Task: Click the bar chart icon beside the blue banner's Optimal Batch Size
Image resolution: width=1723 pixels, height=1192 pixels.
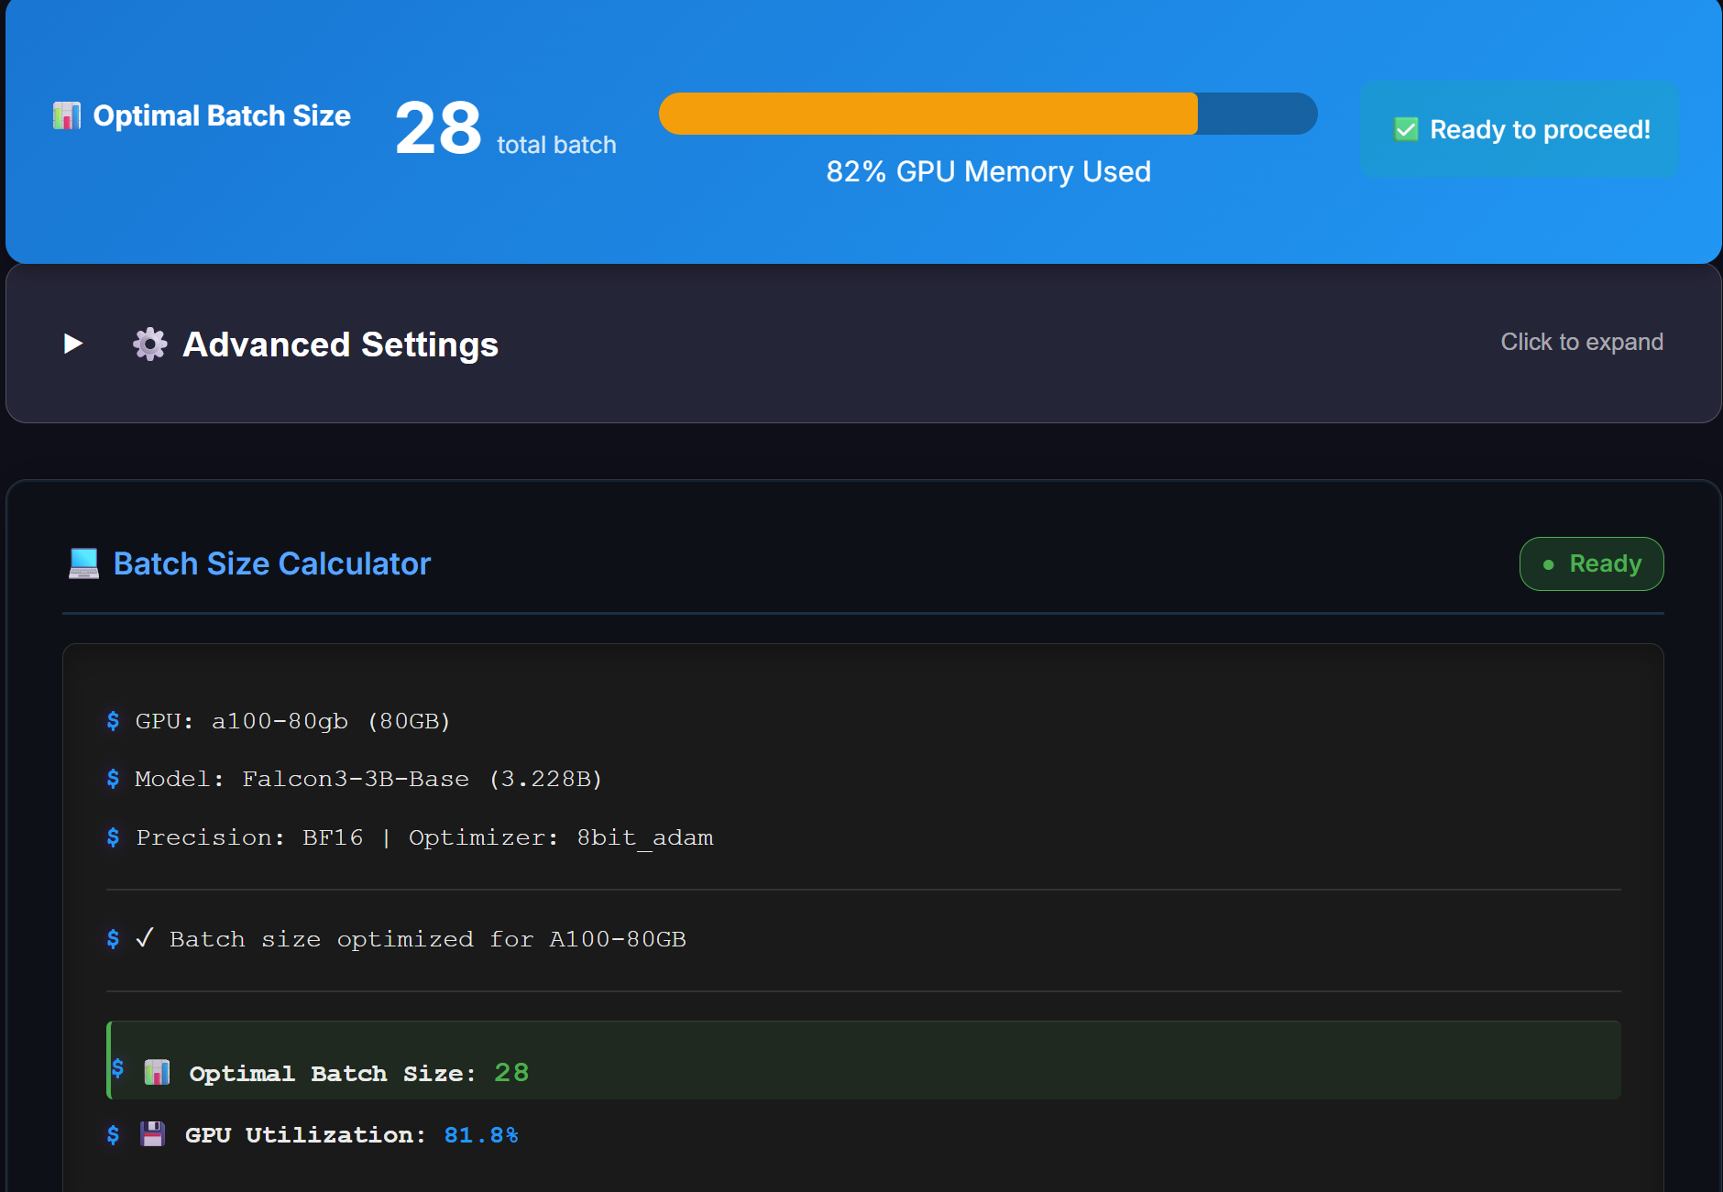Action: point(67,115)
